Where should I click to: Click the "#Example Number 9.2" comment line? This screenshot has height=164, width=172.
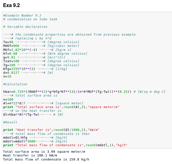coord(22,15)
